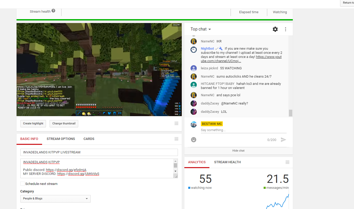
Task: Click the Change thumbnail button
Action: pos(64,124)
